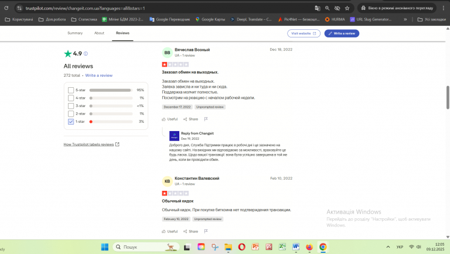Mark Вячеслав Возный review as Useful
The width and height of the screenshot is (450, 254).
170,119
